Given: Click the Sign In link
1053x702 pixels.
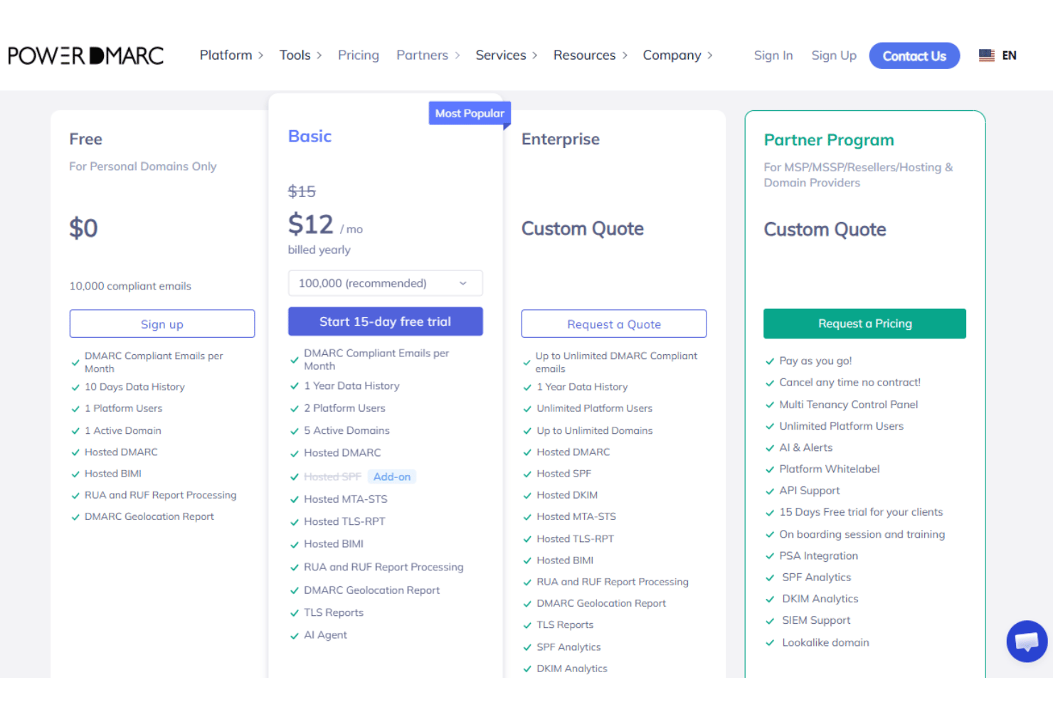Looking at the screenshot, I should (x=773, y=55).
